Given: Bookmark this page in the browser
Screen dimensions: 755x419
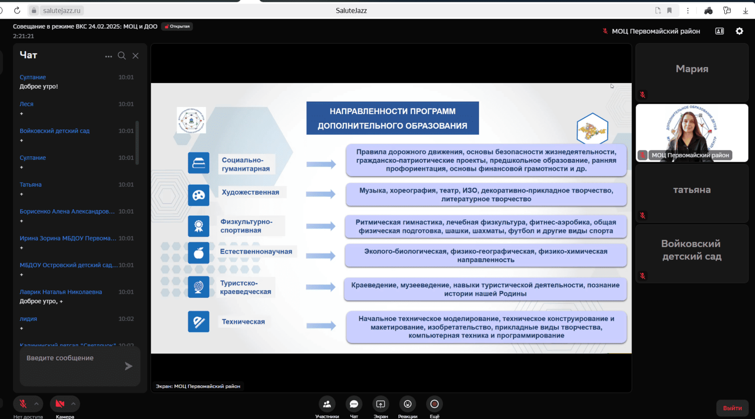Looking at the screenshot, I should (x=669, y=10).
